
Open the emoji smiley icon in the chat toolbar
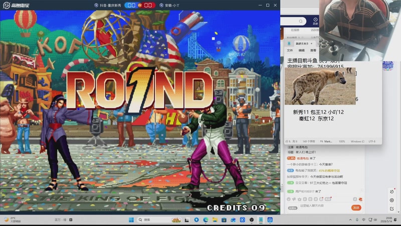289,199
